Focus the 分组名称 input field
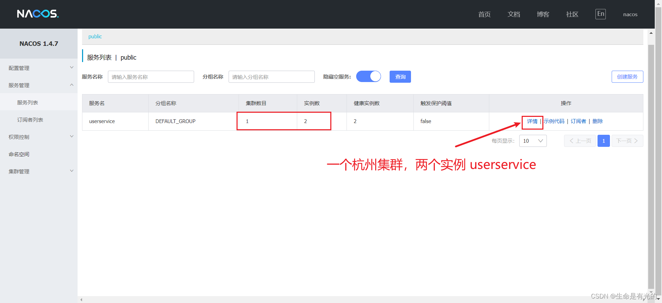The height and width of the screenshot is (303, 662). 272,77
